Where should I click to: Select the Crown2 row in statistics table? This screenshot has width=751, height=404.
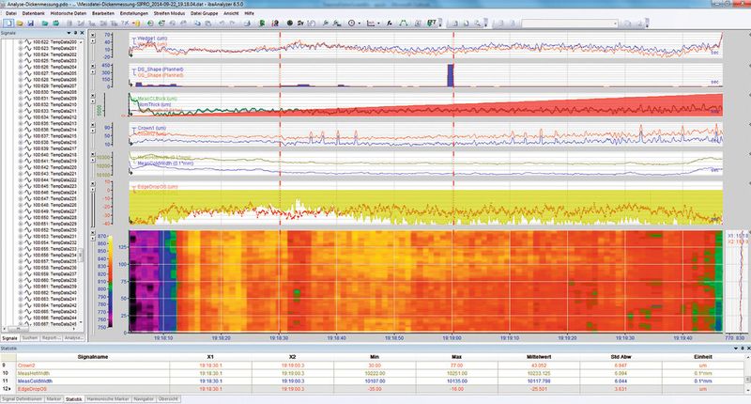(373, 365)
